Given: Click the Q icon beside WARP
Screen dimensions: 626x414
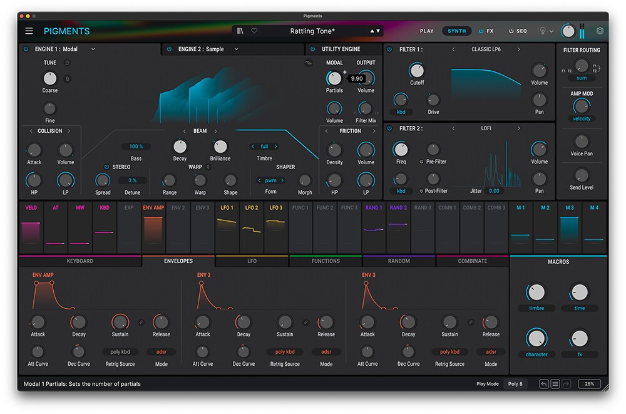Looking at the screenshot, I should coord(208,167).
